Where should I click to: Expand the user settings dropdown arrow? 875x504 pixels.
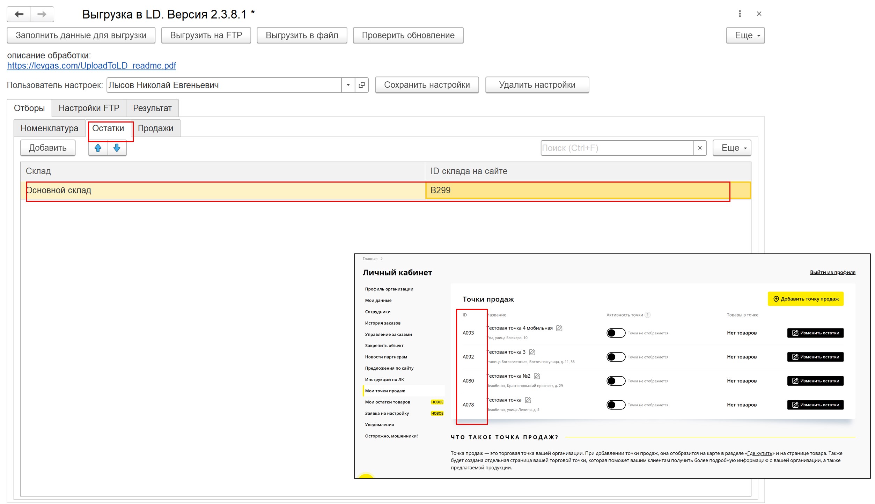pos(348,85)
